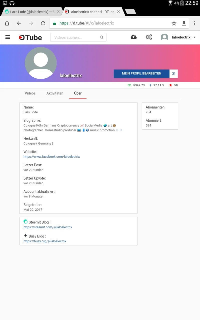Open the browser three-dot menu

coord(194,23)
